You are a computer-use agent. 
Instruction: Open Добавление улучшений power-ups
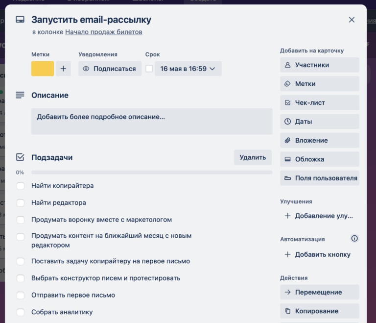319,216
